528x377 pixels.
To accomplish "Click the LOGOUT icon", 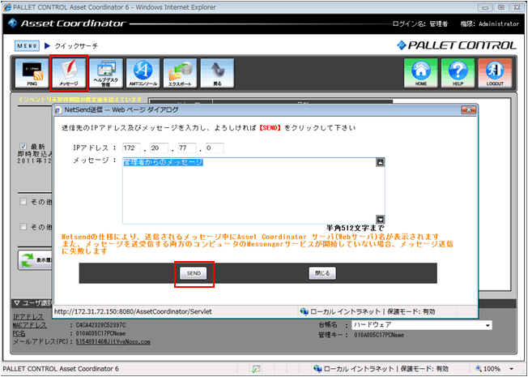I will coord(495,73).
